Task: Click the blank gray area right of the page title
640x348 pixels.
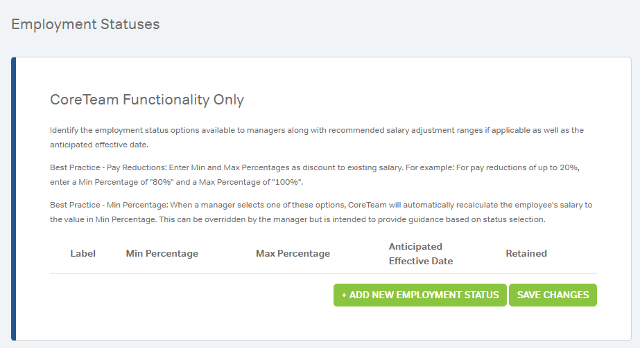Action: coord(416,24)
